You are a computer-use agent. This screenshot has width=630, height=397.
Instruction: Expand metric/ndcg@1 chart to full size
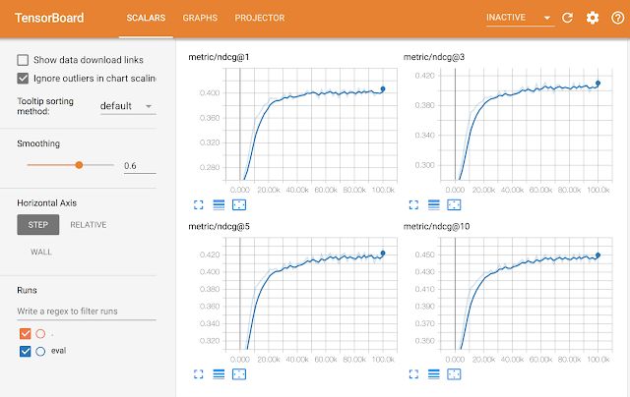pyautogui.click(x=199, y=205)
